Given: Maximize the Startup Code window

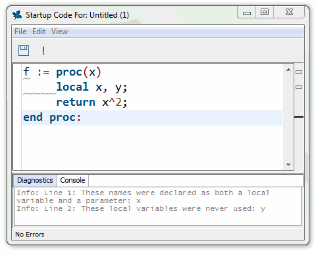Looking at the screenshot, I should (265, 12).
